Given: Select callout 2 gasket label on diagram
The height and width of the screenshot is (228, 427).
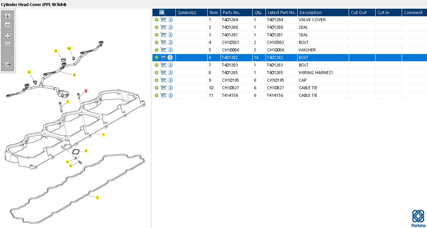Looking at the screenshot, I should (x=97, y=197).
